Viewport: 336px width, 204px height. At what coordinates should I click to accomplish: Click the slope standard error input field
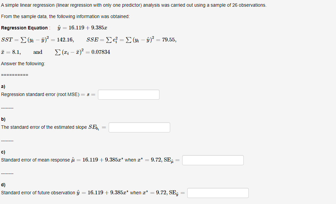pyautogui.click(x=139, y=127)
